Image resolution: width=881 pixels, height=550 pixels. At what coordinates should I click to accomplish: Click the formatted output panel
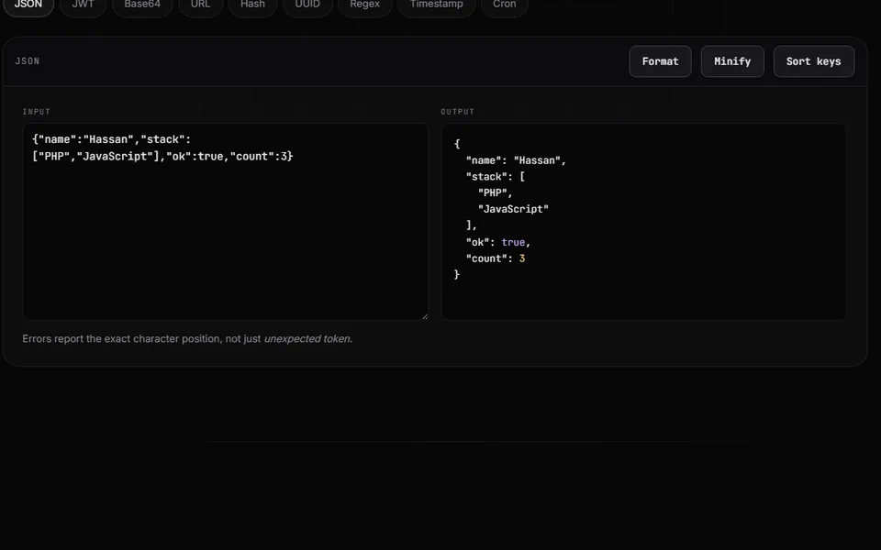(644, 222)
